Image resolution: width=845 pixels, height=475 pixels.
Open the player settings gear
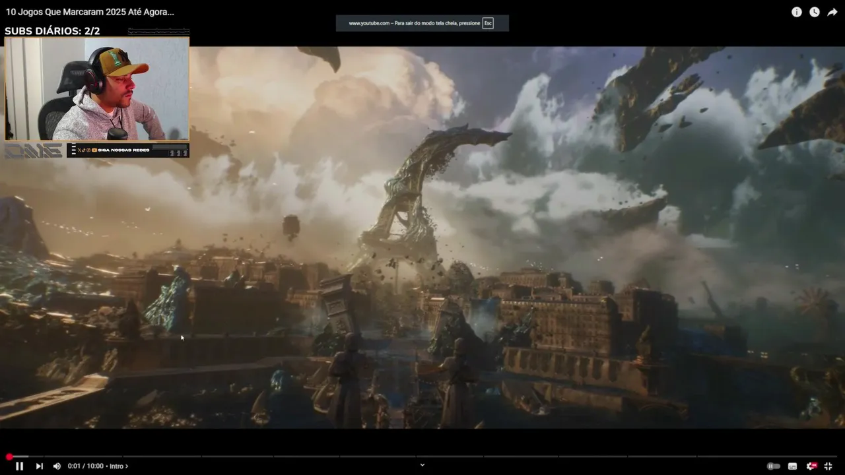(811, 466)
